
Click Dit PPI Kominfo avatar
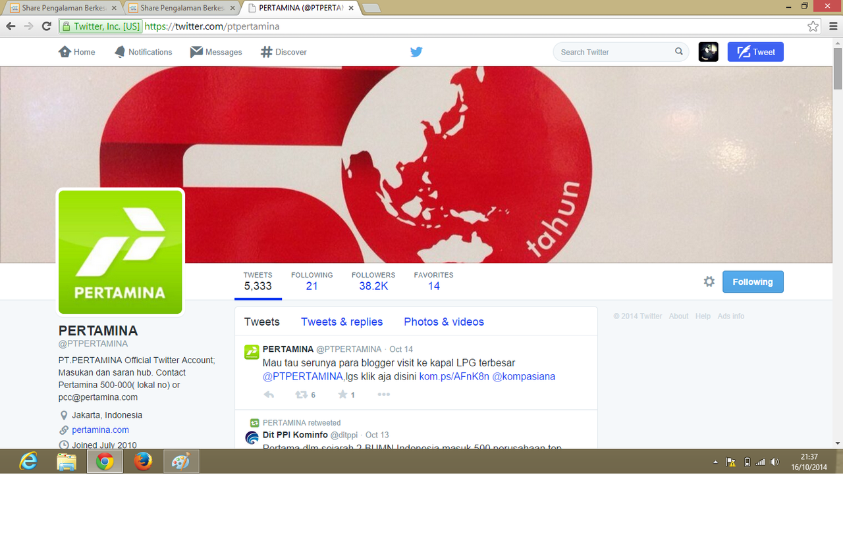click(252, 437)
